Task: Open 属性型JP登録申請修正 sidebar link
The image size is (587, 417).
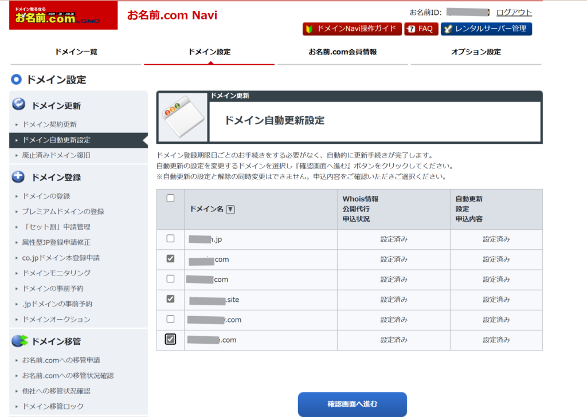Action: point(56,242)
